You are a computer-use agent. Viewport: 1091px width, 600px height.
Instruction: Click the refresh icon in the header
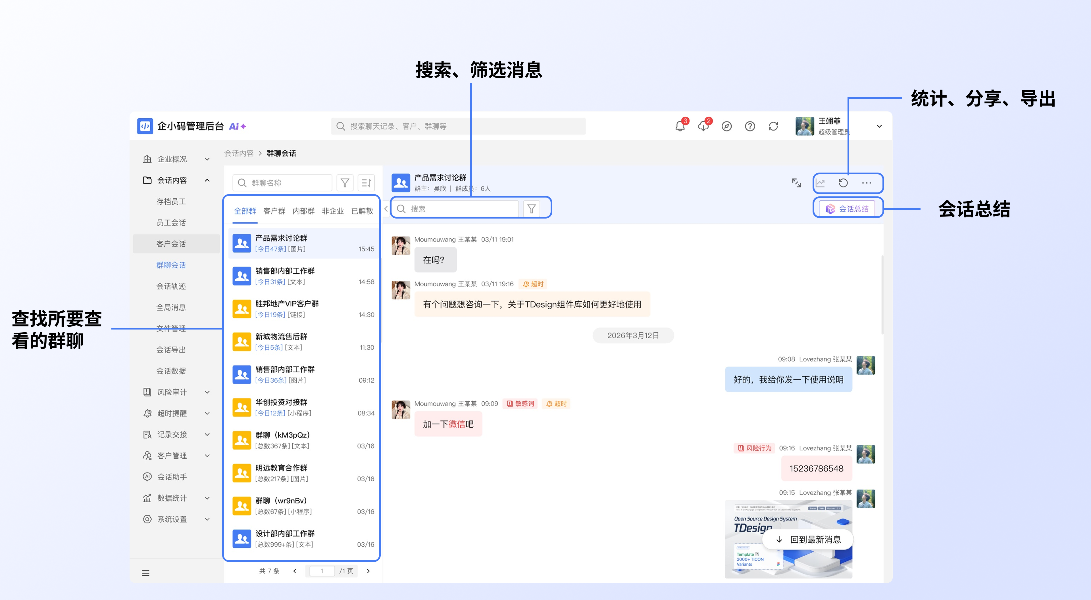tap(773, 126)
